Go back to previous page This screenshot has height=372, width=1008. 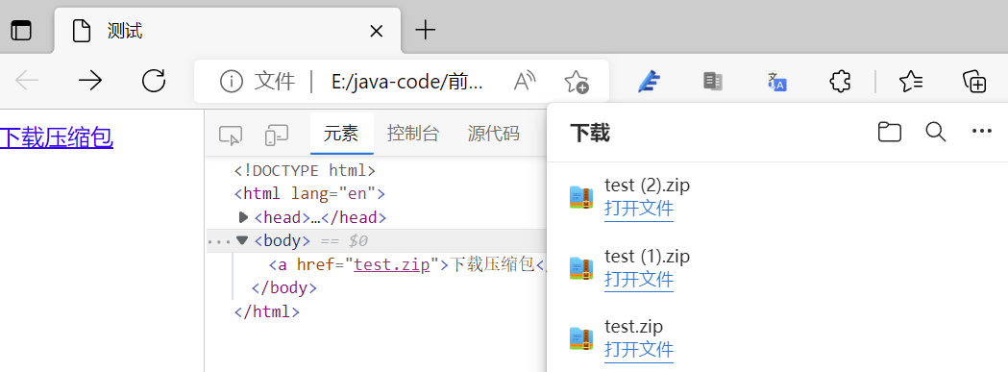coord(27,81)
